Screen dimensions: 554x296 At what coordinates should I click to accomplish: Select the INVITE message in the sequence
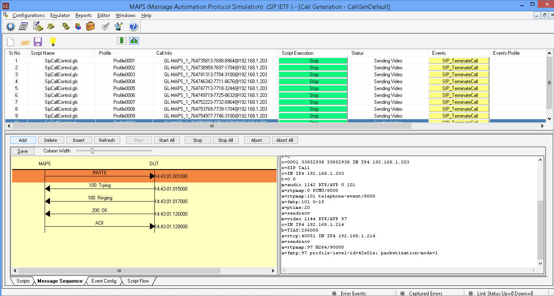[100, 176]
